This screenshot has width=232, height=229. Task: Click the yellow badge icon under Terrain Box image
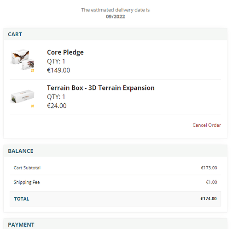(33, 106)
